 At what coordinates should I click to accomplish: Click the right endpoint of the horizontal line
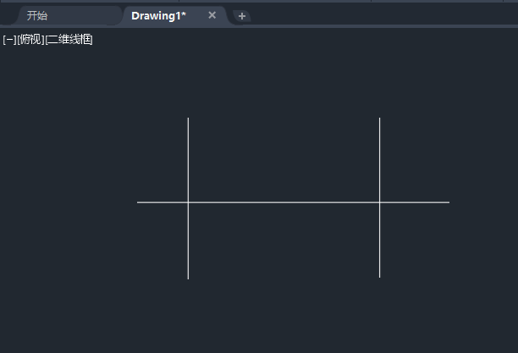tap(449, 202)
